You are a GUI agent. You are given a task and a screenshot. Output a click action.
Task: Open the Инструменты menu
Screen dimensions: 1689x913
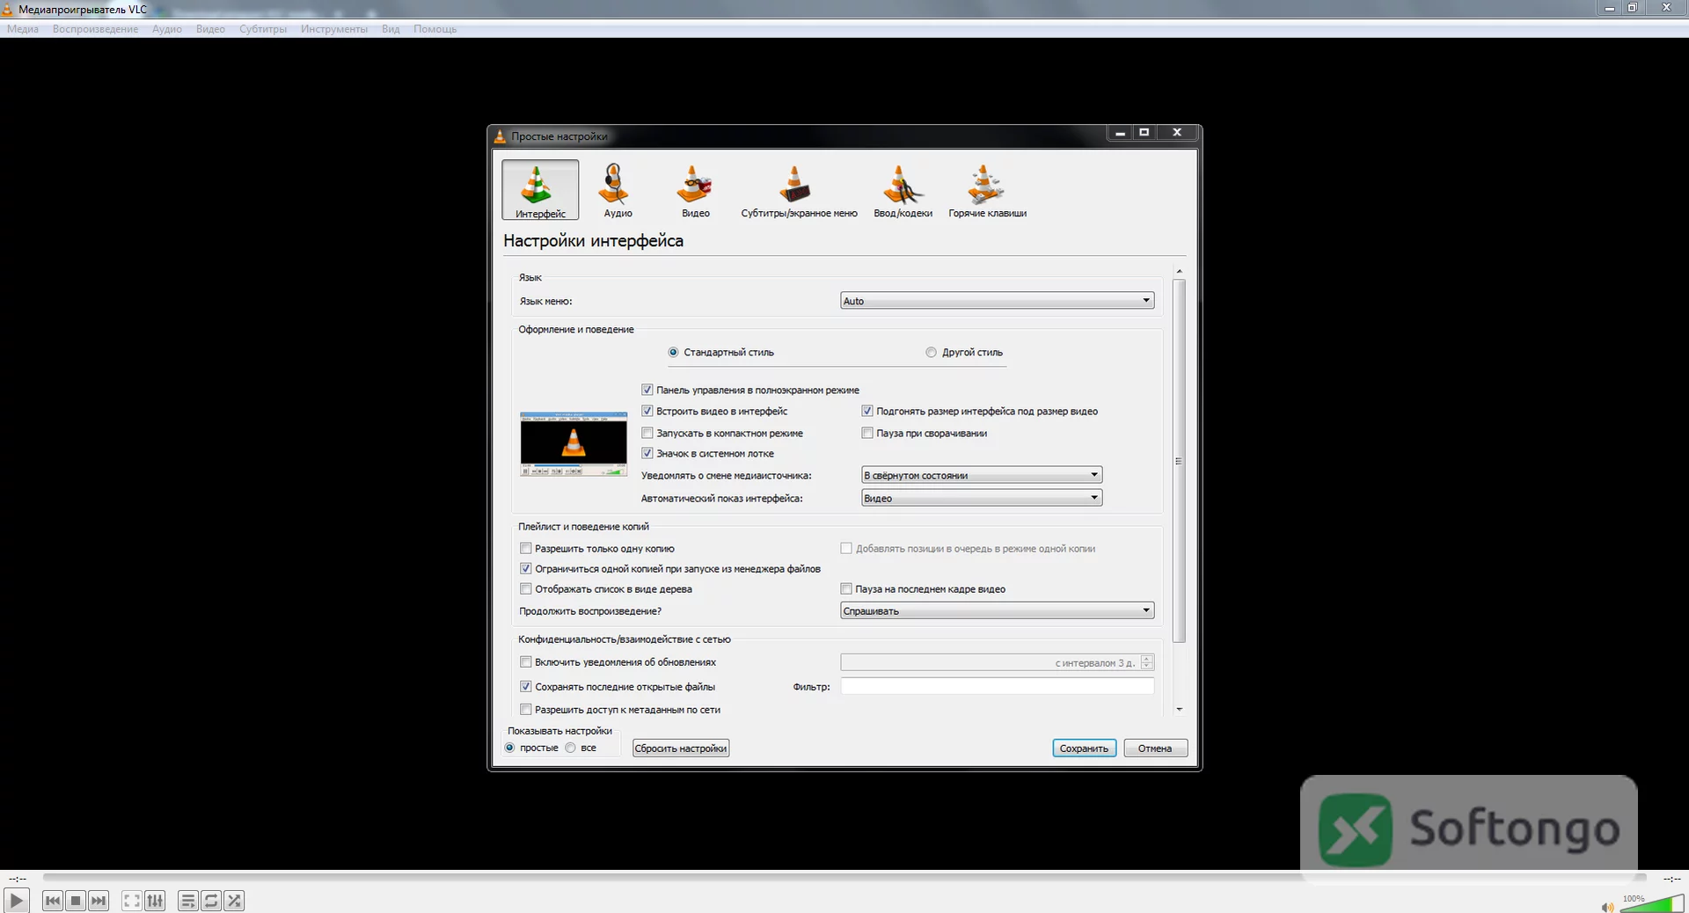[x=334, y=29]
